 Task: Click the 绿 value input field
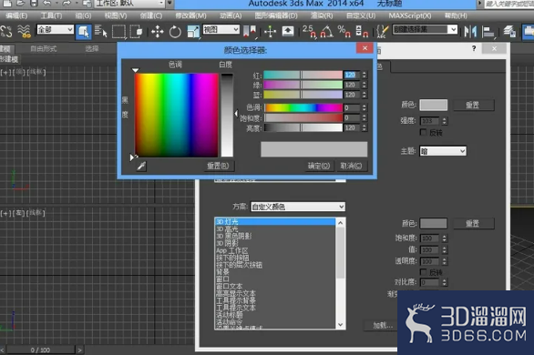(x=352, y=85)
